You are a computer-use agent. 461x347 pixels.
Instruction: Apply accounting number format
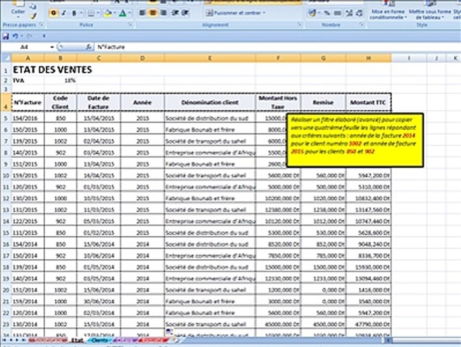[312, 13]
